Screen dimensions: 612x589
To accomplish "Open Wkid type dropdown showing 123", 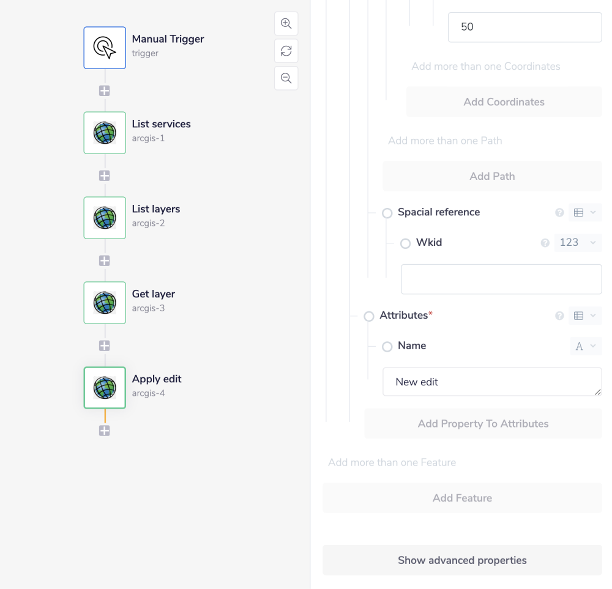I will pos(577,243).
